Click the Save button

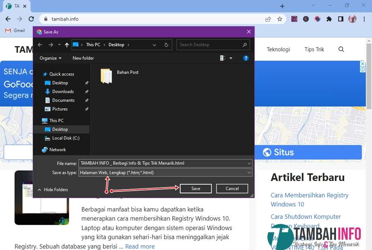point(196,188)
